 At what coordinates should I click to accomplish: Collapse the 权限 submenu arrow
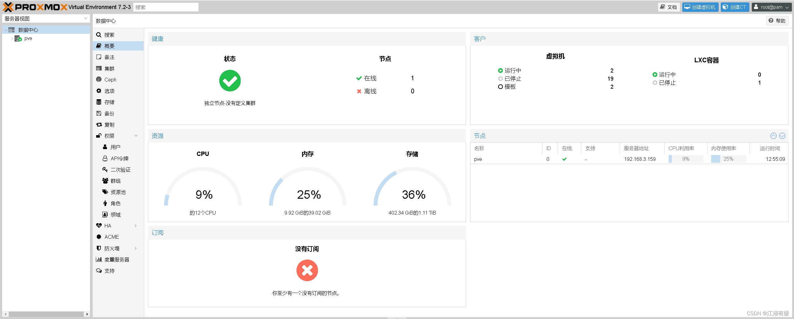[136, 136]
